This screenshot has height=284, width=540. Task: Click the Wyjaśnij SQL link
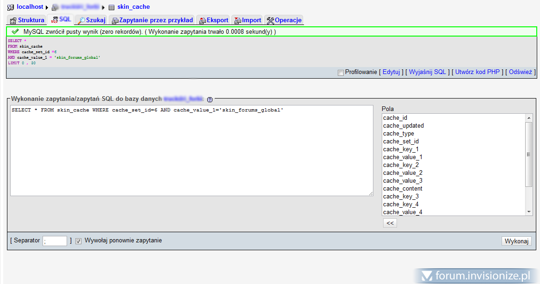(x=428, y=72)
